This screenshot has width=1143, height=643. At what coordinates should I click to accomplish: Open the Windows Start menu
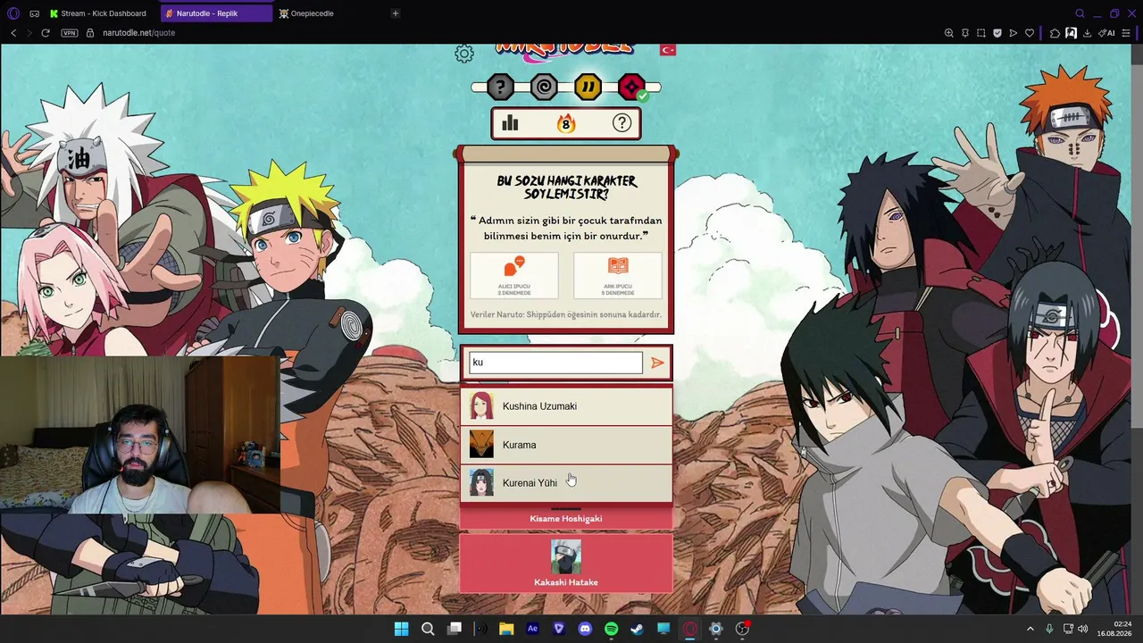tap(401, 629)
